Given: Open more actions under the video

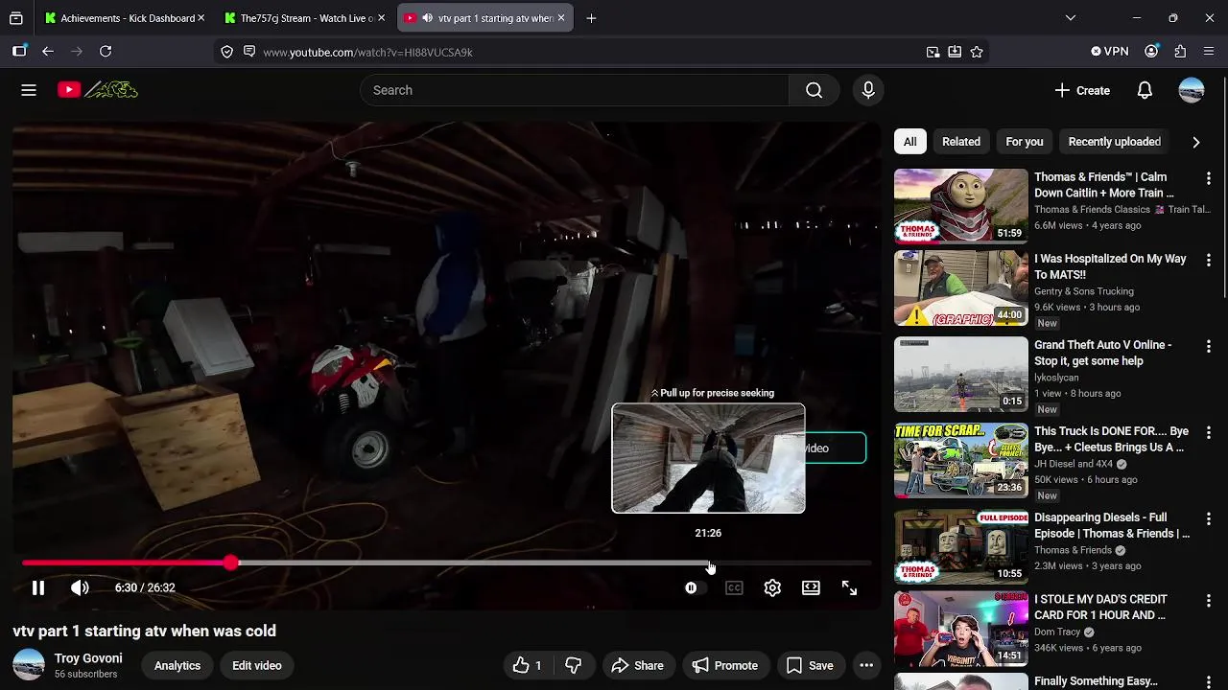Looking at the screenshot, I should [866, 665].
